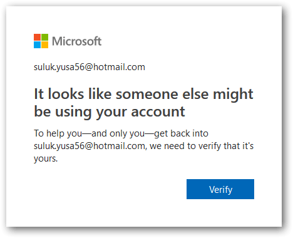Screen dimensions: 293x238
Task: Click the word 'Verify' on the button
Action: point(220,190)
